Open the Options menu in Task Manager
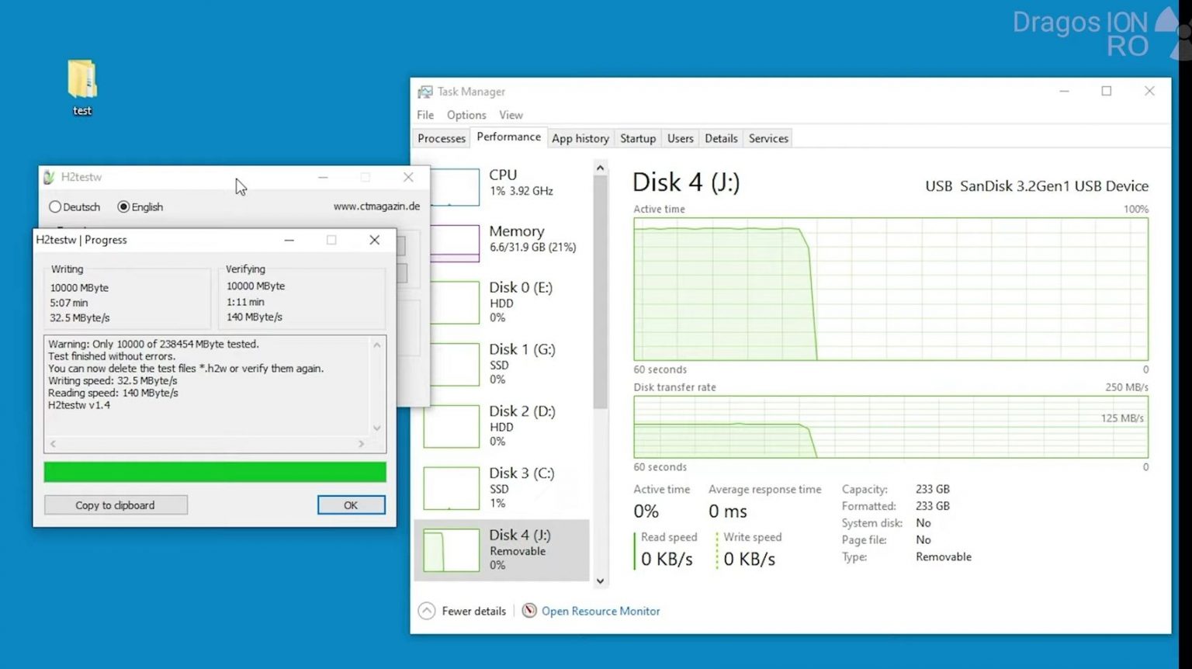 (x=466, y=115)
